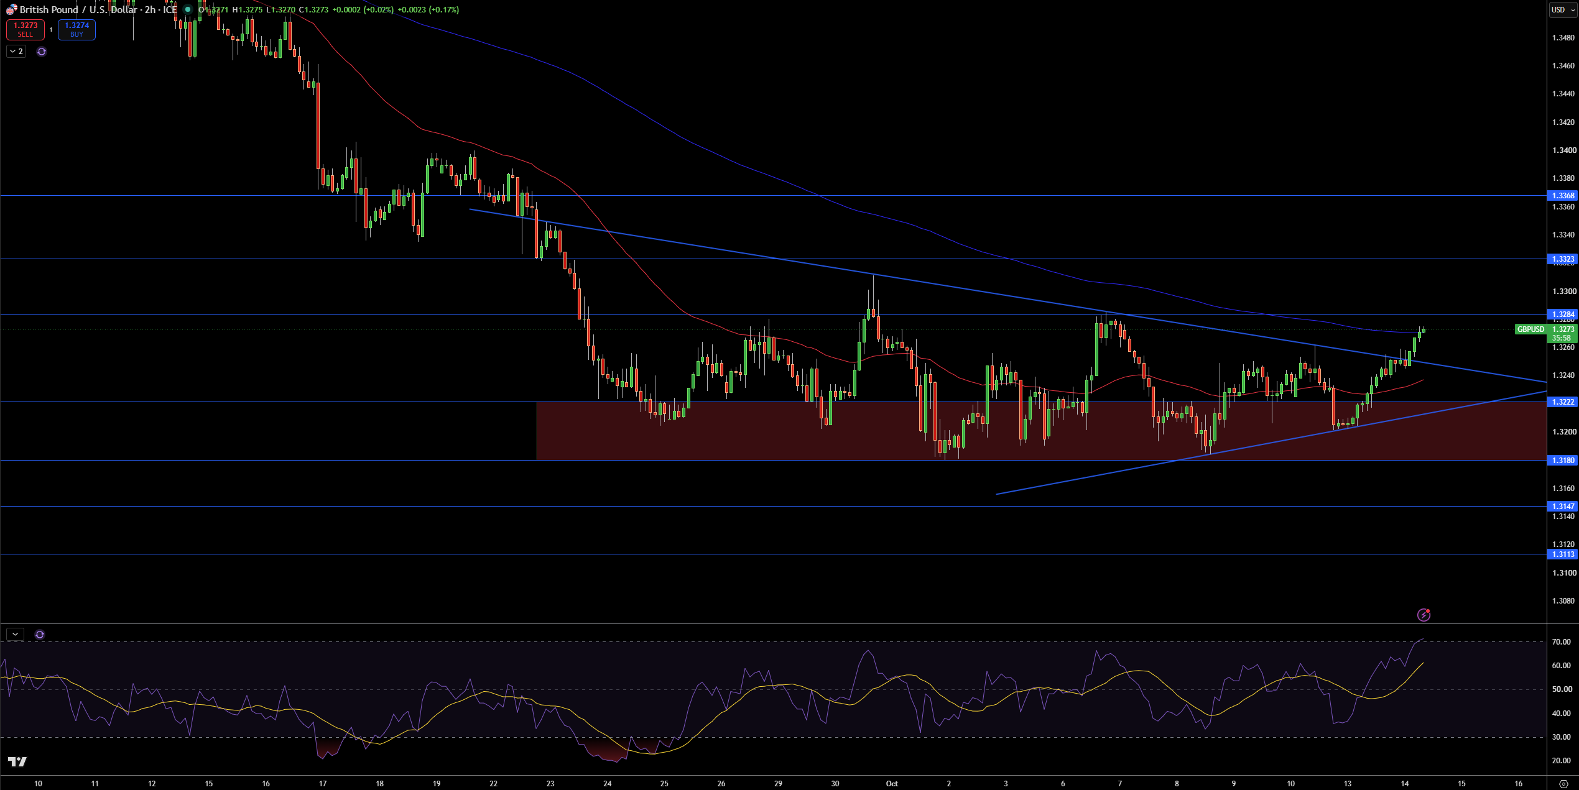Select the 1.3180 horizontal line price label
This screenshot has height=790, width=1579.
click(1563, 461)
